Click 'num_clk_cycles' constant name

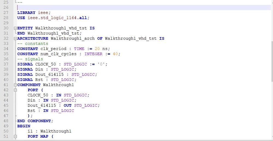(59, 54)
